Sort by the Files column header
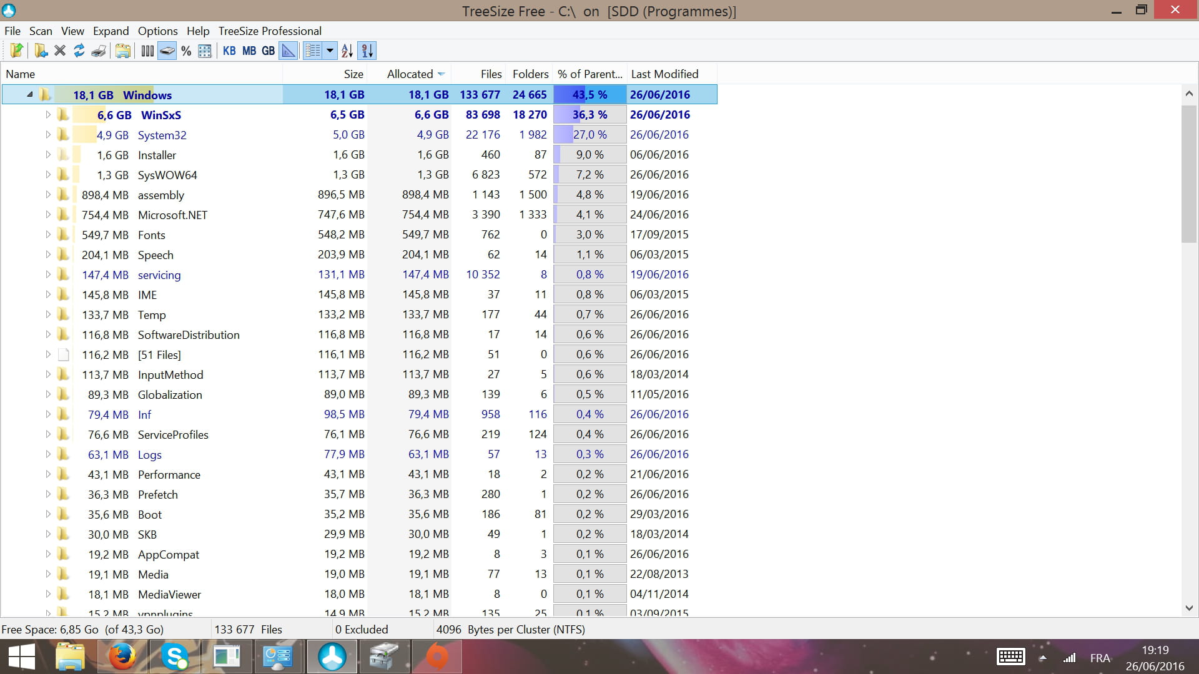This screenshot has height=674, width=1199. pyautogui.click(x=478, y=74)
